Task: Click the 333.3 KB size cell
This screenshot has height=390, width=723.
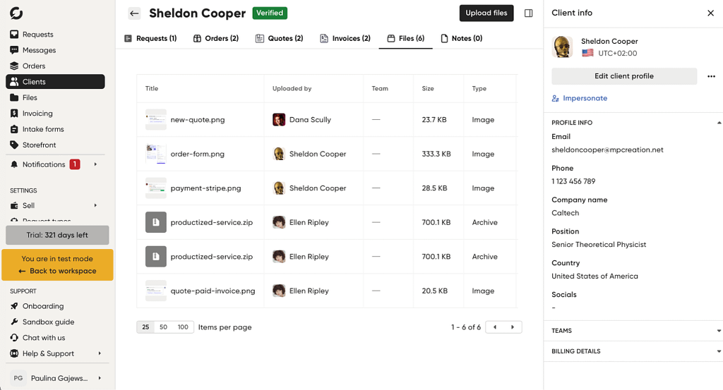Action: click(x=436, y=154)
